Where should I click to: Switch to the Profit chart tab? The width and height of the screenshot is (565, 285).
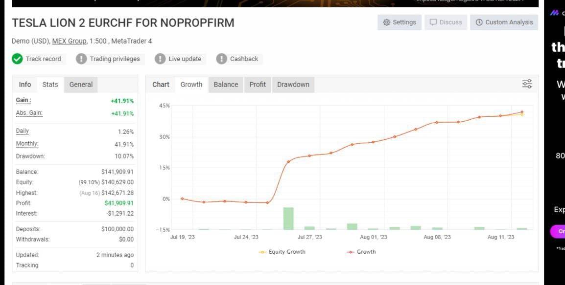click(258, 85)
